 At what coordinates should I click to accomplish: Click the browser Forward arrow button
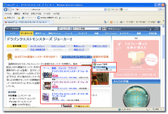pos(10,9)
